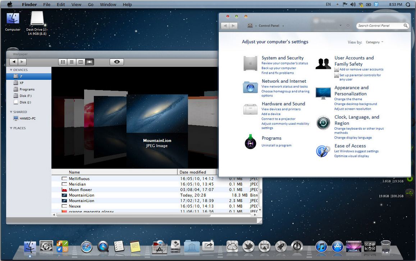
Task: Open the Edit menu
Action: [x=61, y=5]
